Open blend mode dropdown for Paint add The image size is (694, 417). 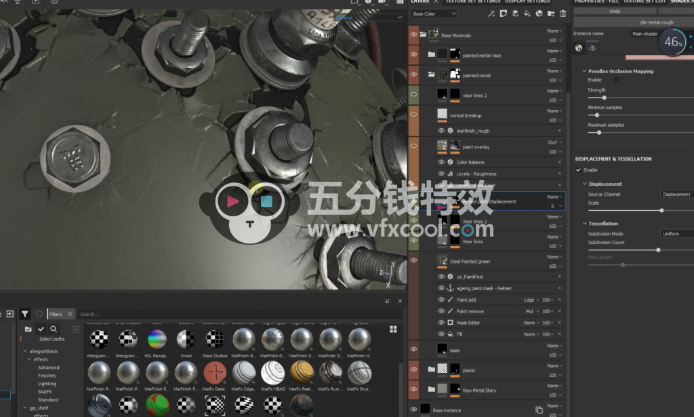[x=531, y=300]
